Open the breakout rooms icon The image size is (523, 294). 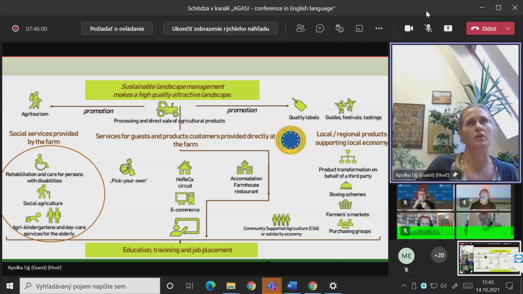(359, 29)
